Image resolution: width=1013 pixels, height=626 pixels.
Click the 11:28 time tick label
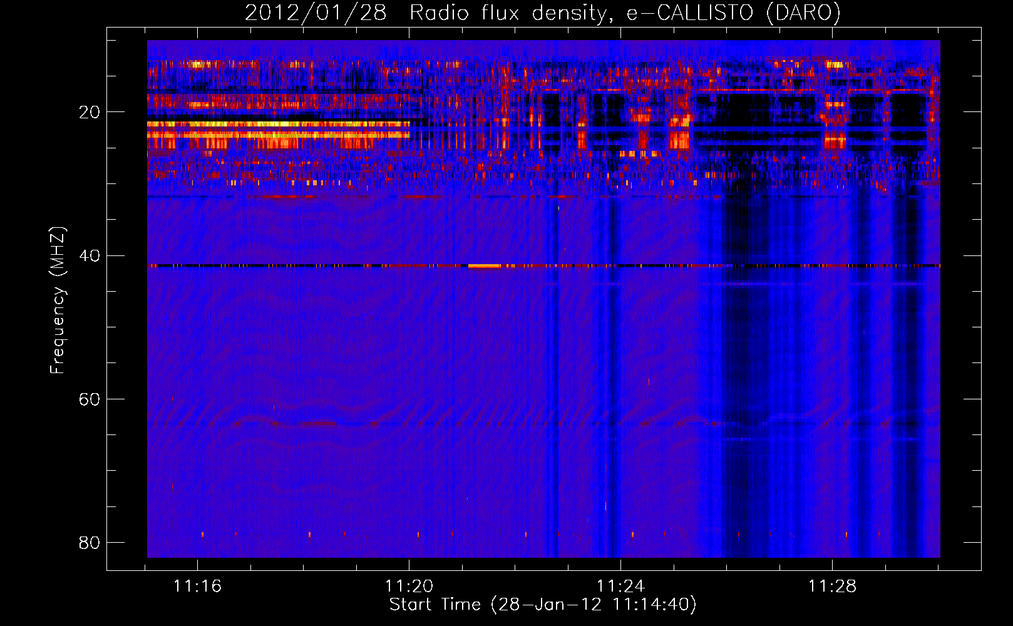[832, 586]
